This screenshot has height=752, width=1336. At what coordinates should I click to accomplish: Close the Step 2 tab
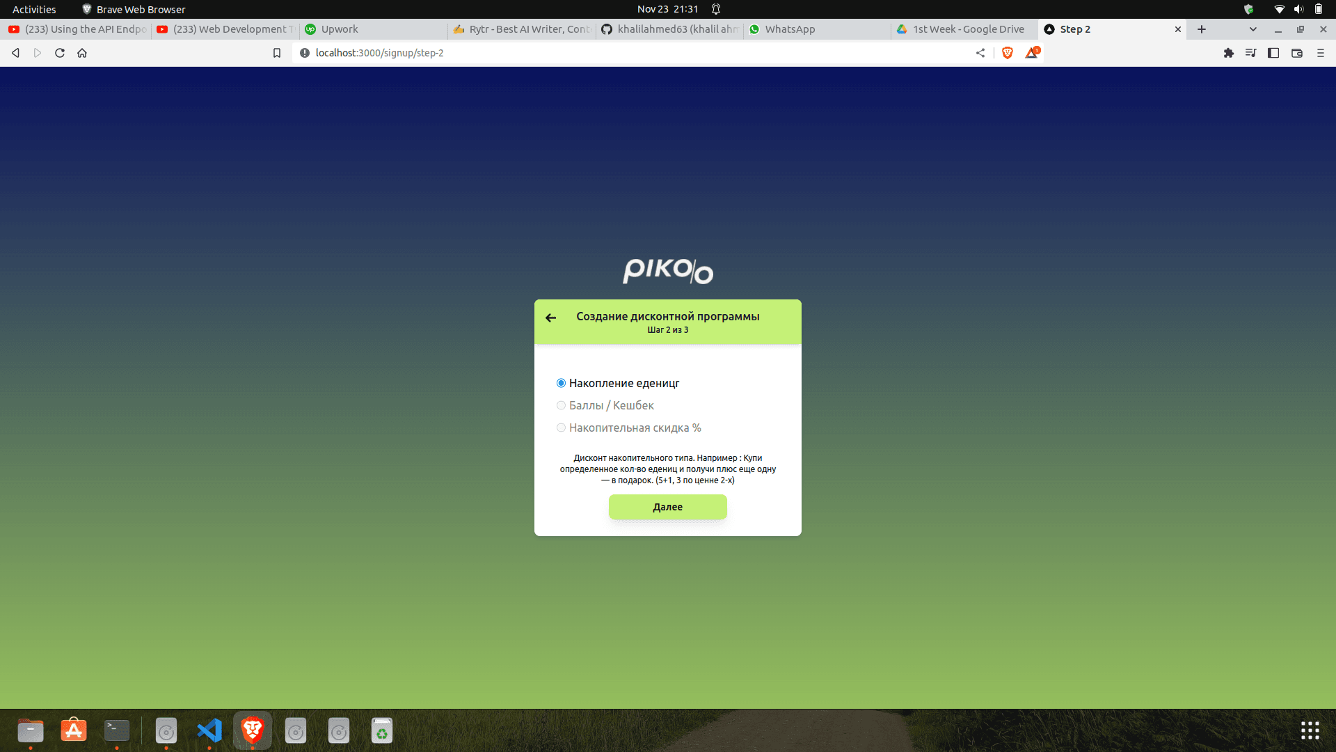click(1178, 29)
